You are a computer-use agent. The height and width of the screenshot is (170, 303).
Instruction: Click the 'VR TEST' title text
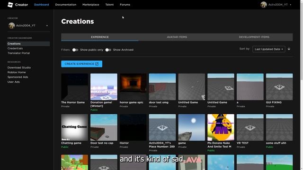point(242,143)
